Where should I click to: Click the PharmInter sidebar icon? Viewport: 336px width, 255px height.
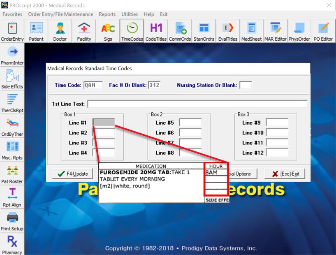tap(12, 55)
